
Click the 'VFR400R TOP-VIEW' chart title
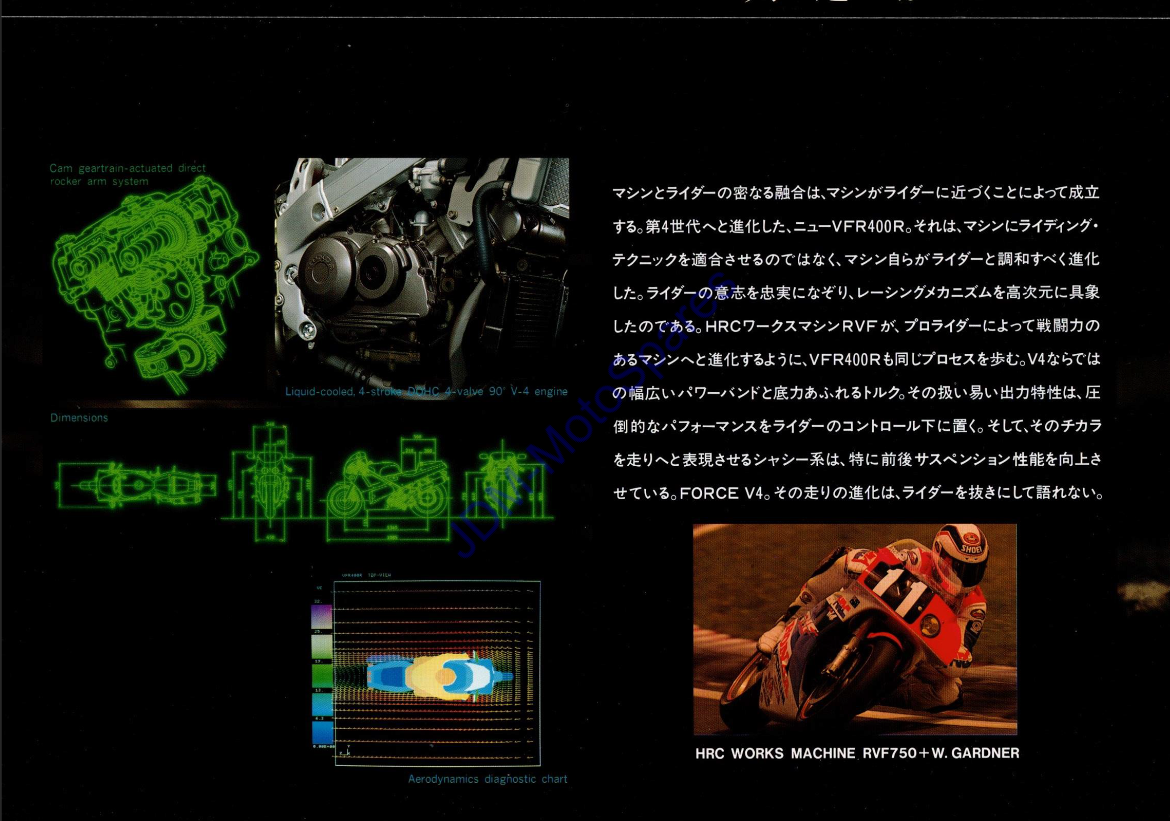pos(366,576)
